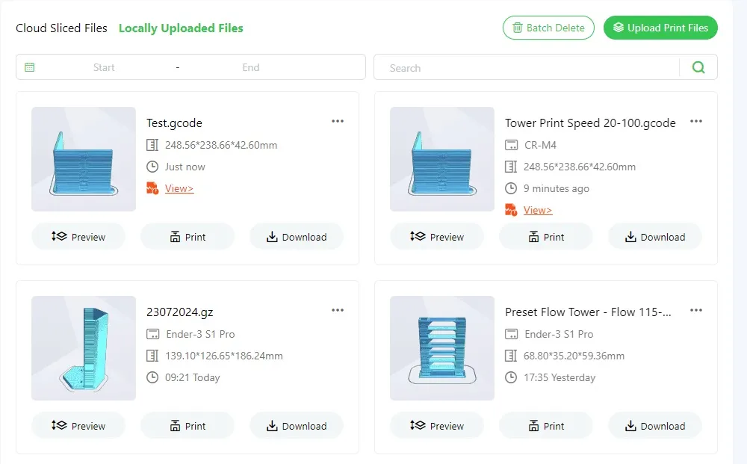Click the Search input field
The width and height of the screenshot is (747, 464).
[x=523, y=66]
